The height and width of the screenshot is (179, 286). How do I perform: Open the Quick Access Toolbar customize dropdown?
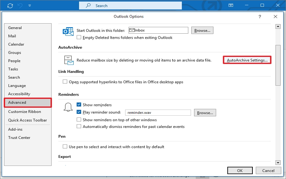30,6
